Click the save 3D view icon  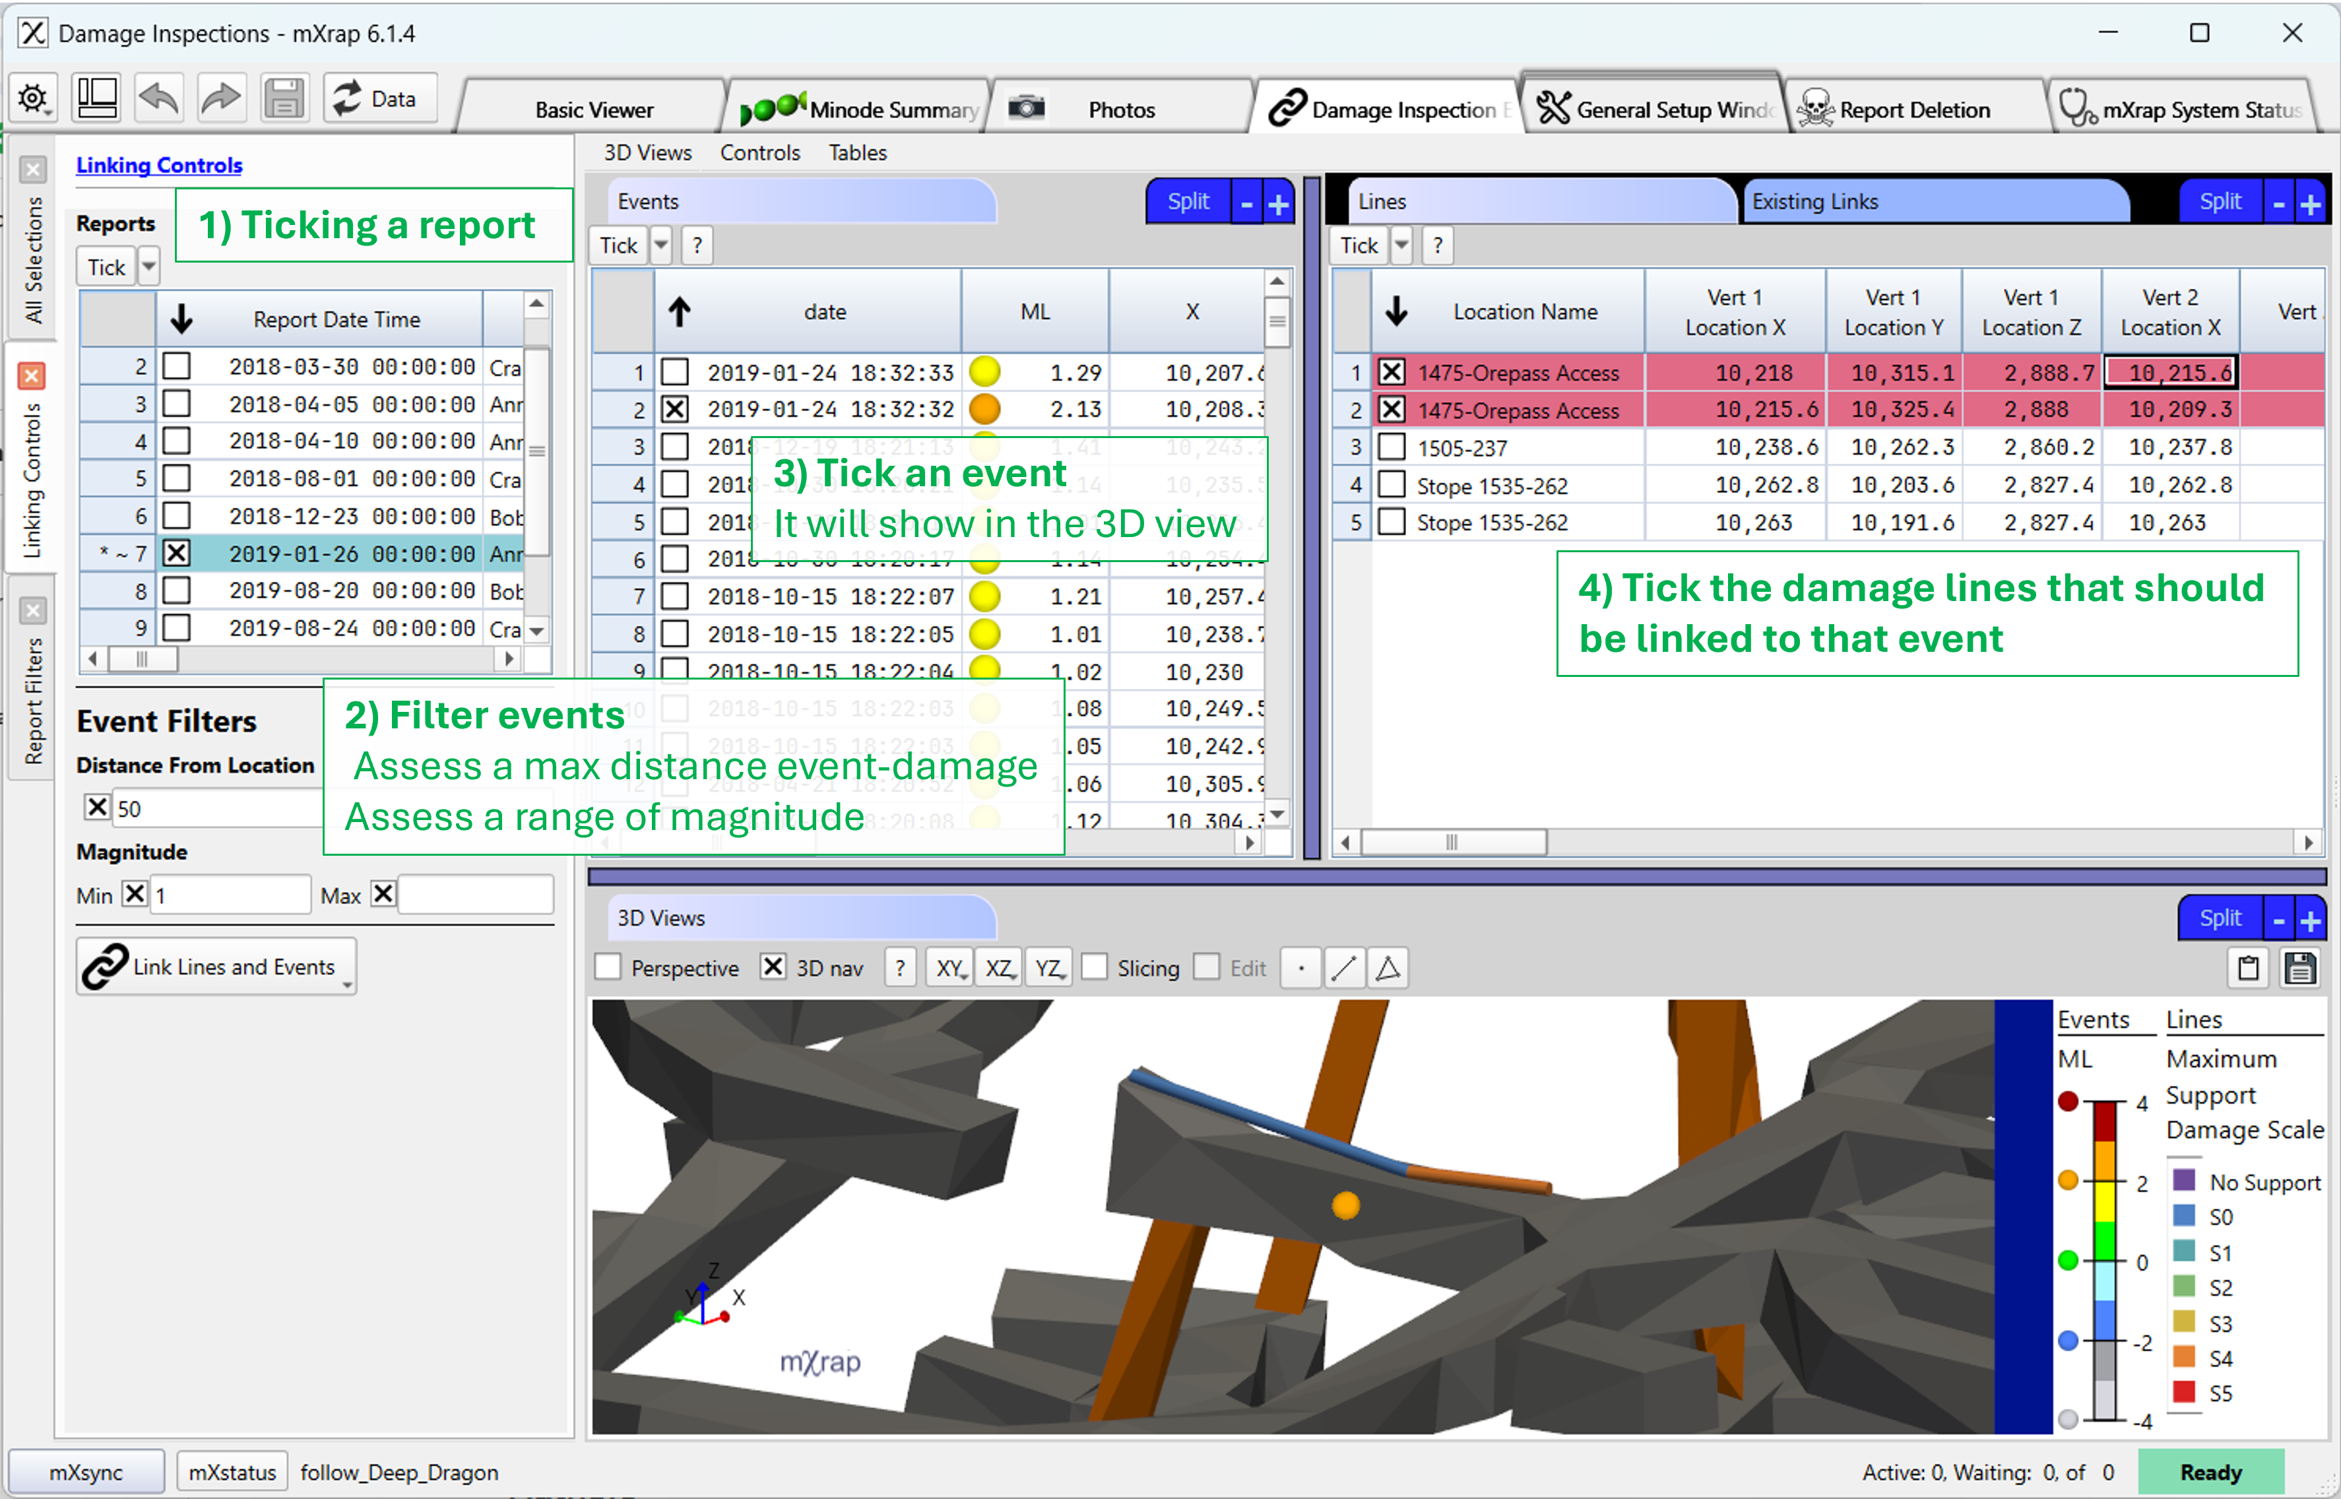click(2301, 967)
